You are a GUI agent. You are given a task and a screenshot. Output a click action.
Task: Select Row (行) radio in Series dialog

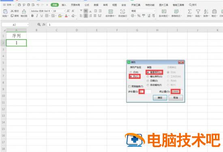tap(131, 72)
